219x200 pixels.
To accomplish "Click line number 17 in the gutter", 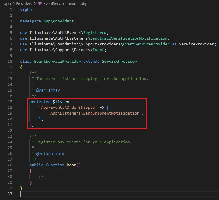I will (10, 102).
